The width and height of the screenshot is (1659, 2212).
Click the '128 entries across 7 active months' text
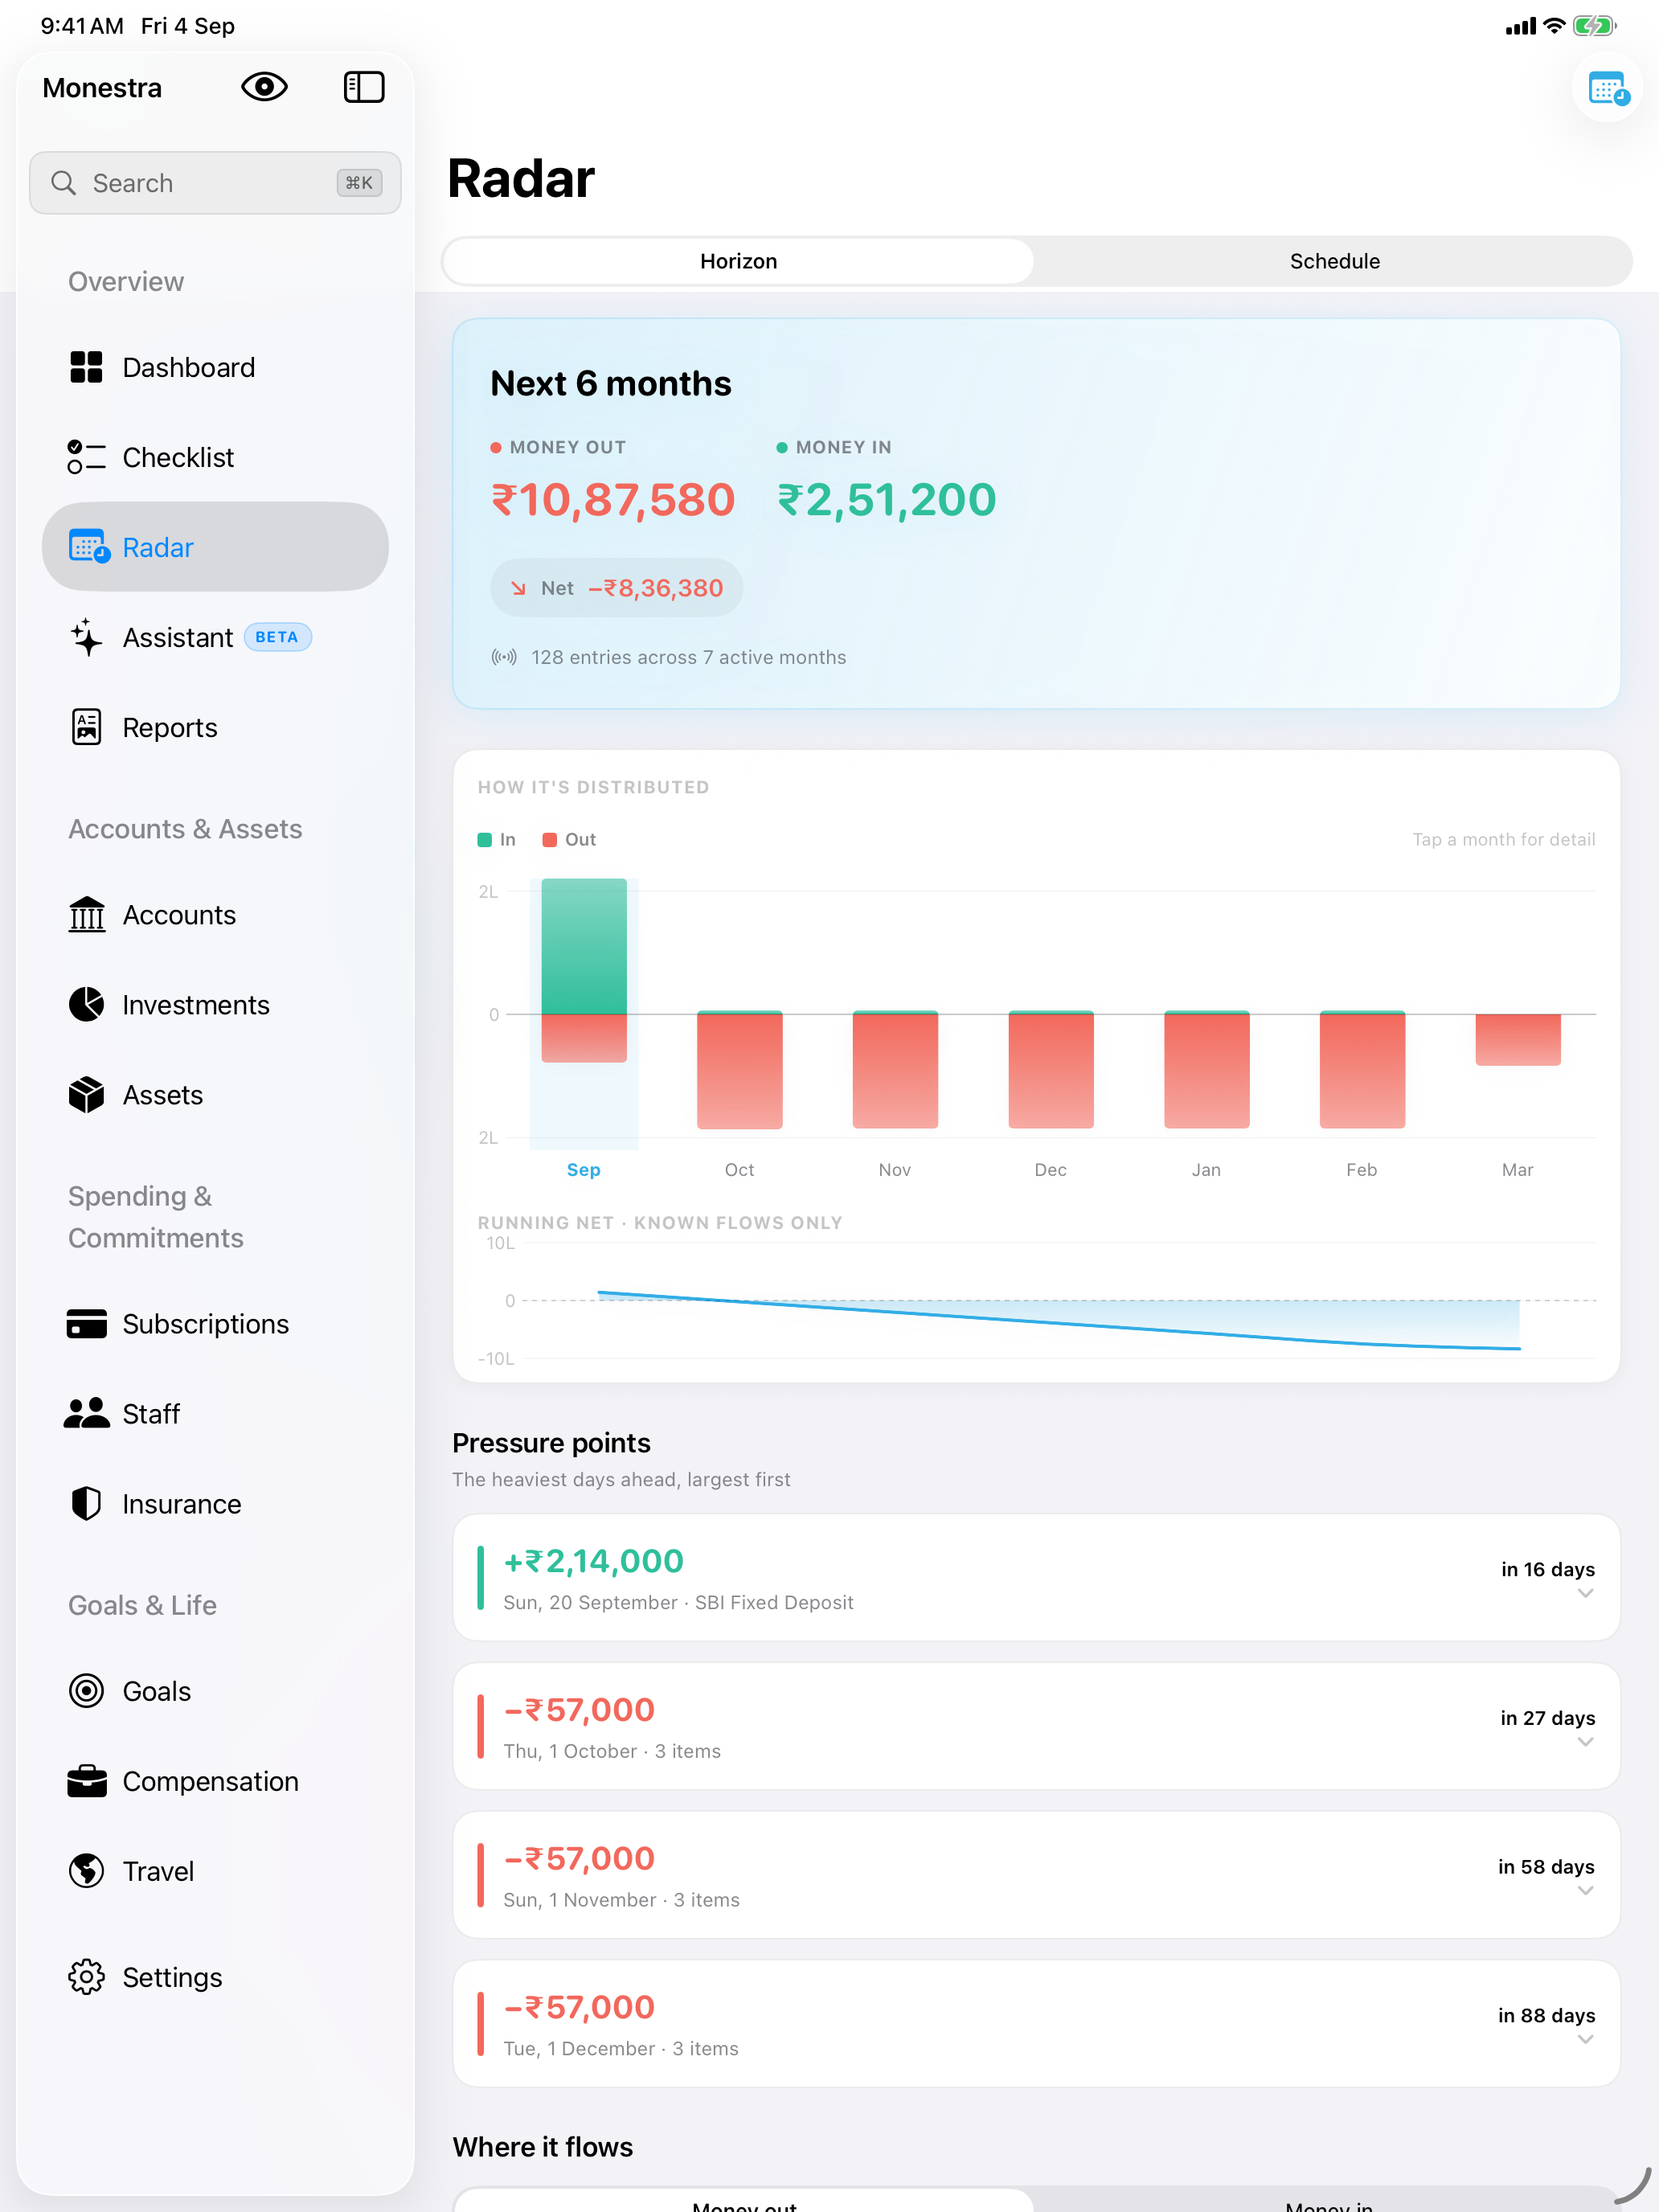pyautogui.click(x=688, y=657)
